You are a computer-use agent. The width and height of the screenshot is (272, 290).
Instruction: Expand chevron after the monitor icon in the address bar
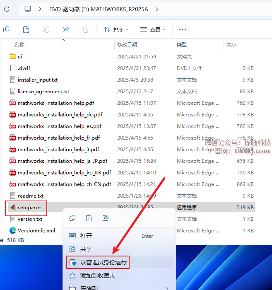click(40, 9)
